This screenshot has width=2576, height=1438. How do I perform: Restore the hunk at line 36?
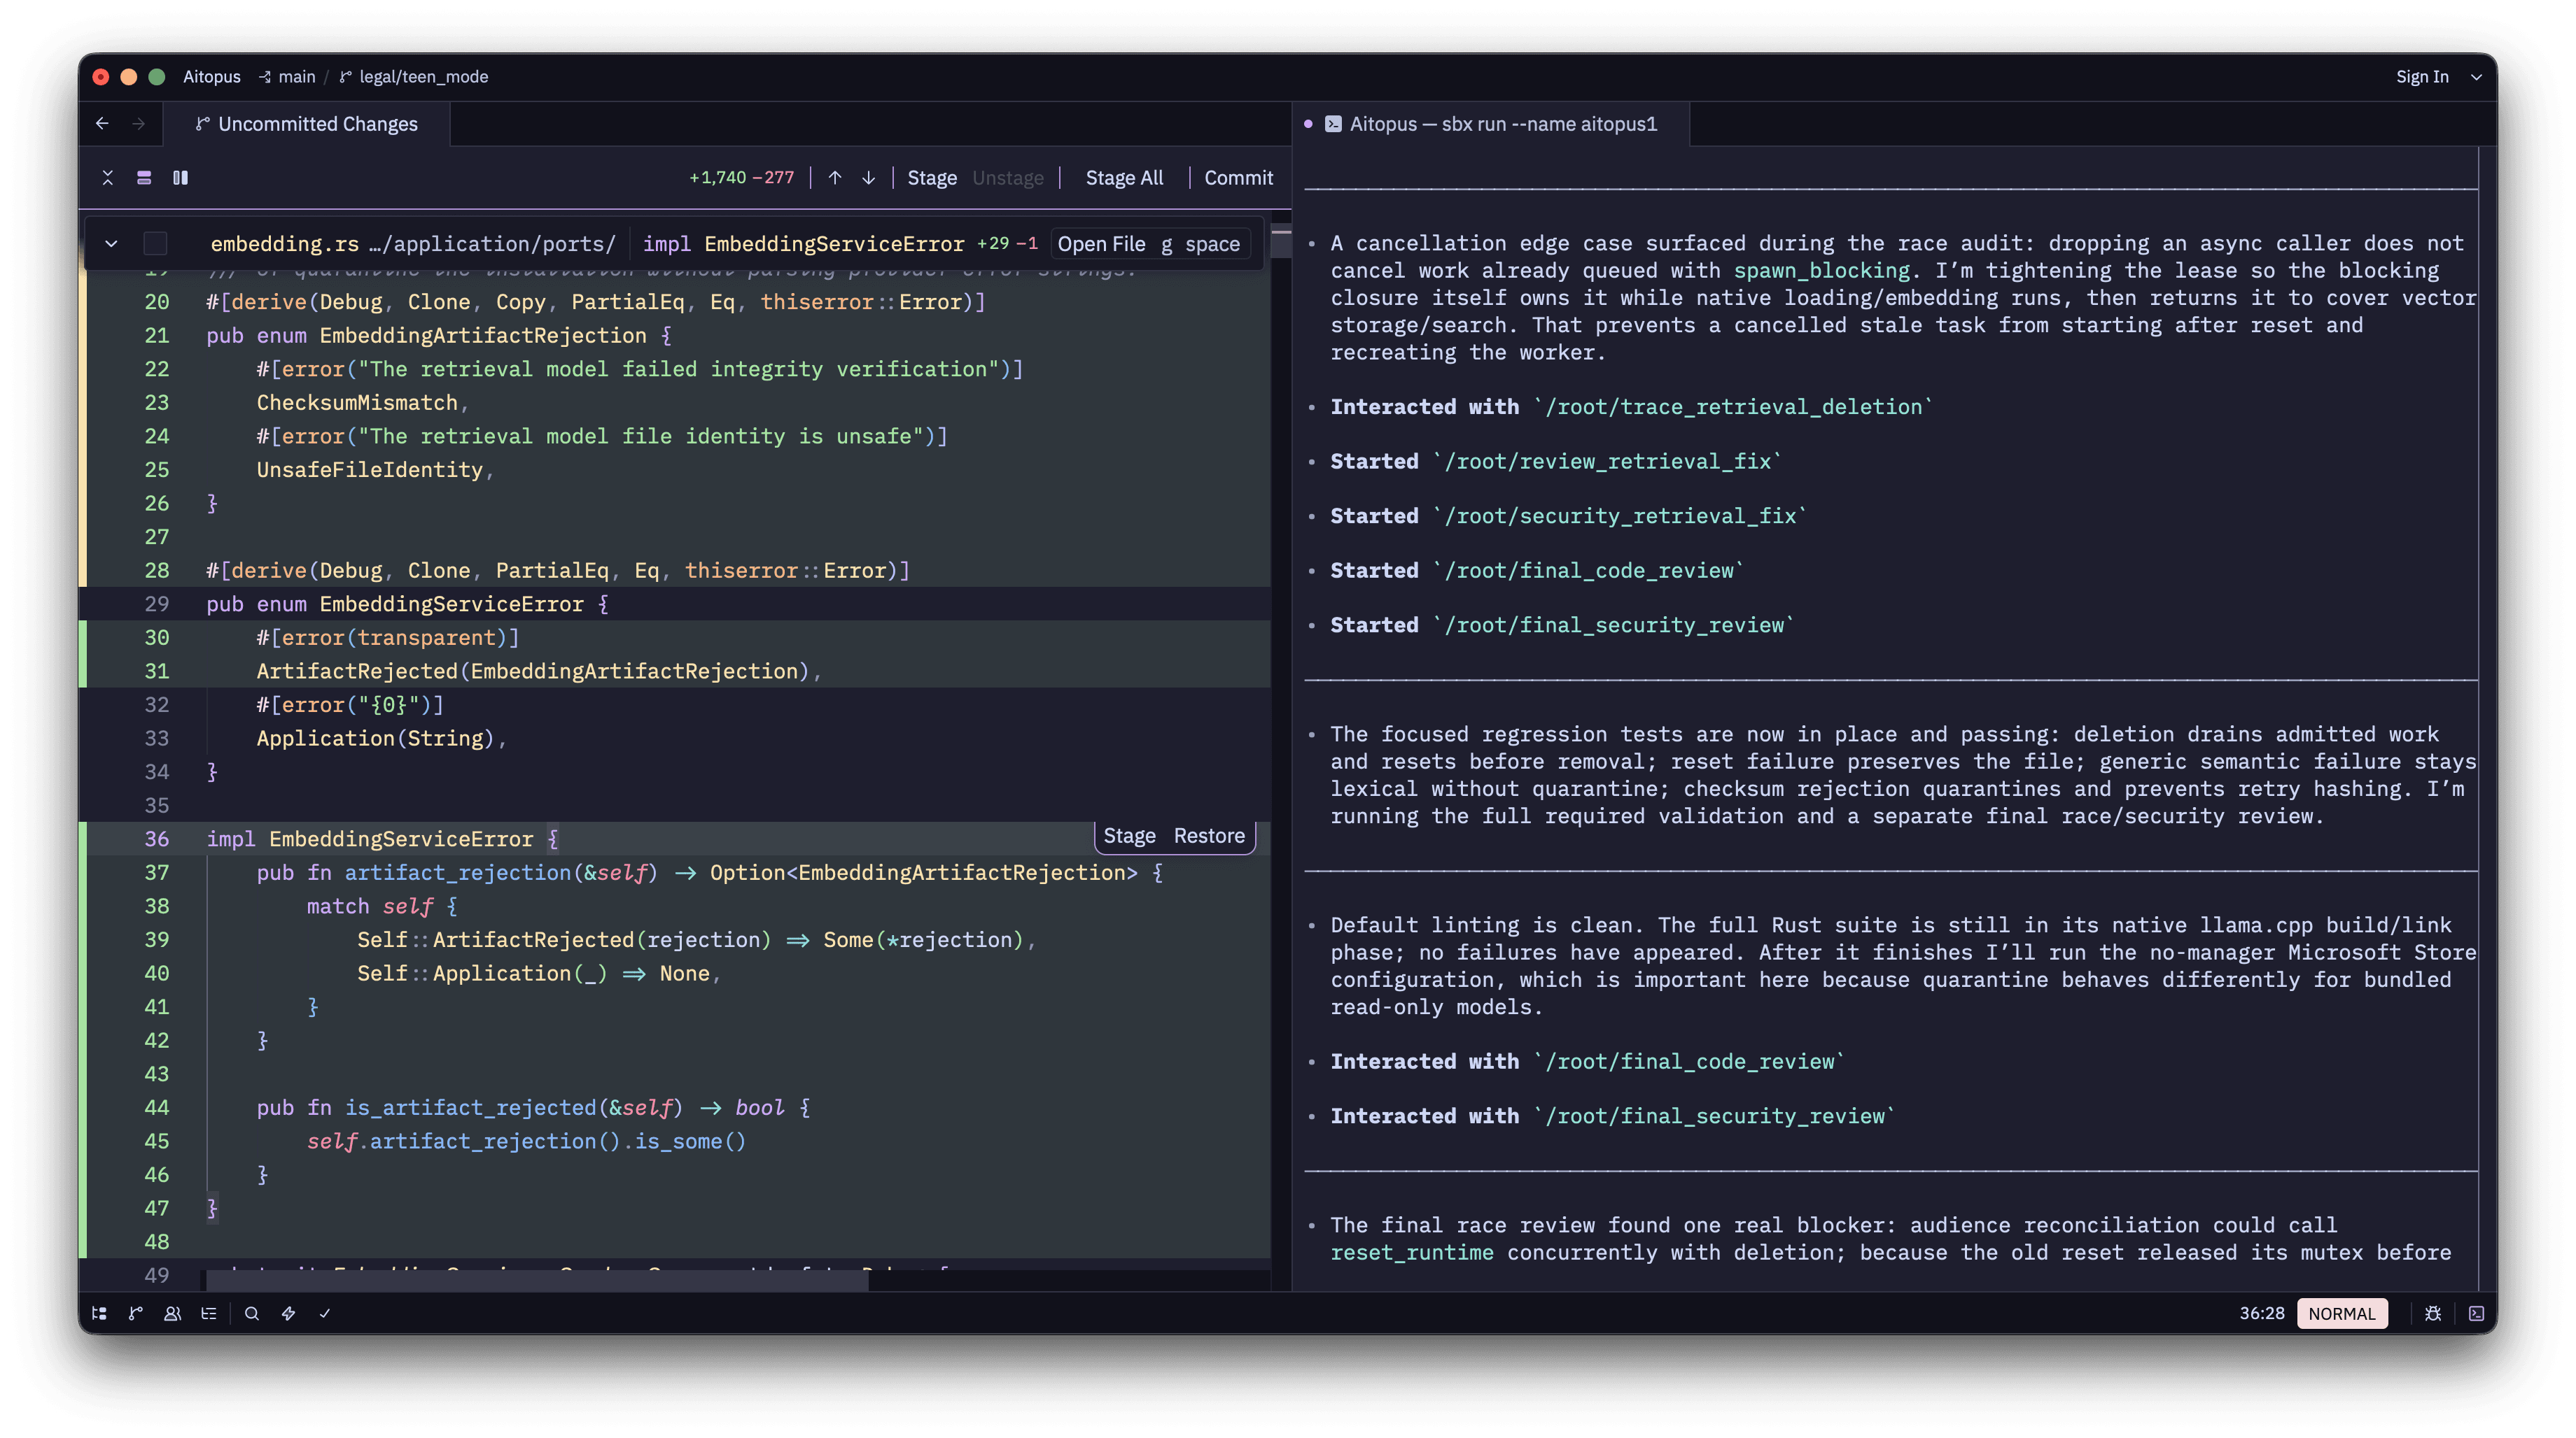[x=1209, y=835]
